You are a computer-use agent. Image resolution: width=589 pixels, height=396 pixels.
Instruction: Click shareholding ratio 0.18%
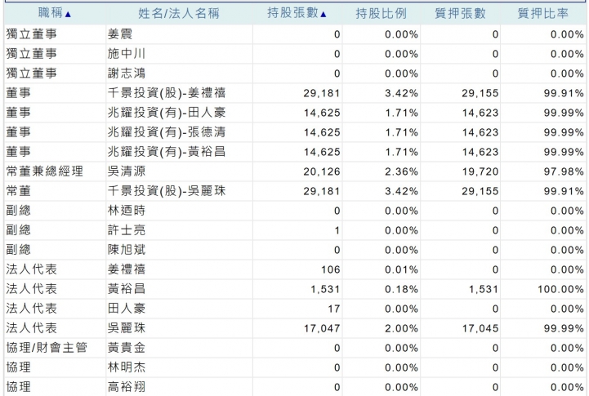tap(401, 289)
